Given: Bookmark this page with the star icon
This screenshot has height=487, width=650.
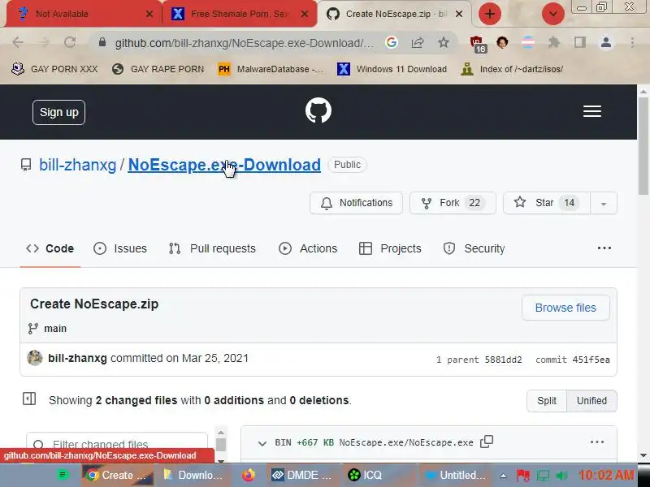Looking at the screenshot, I should pos(444,42).
